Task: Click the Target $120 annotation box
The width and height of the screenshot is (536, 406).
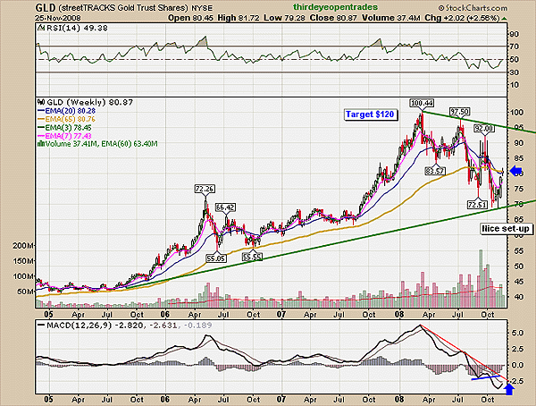Action: pos(371,114)
